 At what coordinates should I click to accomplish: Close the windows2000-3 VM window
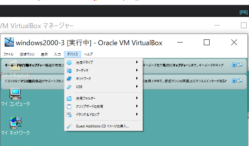(234, 42)
